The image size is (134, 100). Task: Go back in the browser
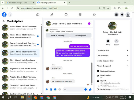(3, 8)
